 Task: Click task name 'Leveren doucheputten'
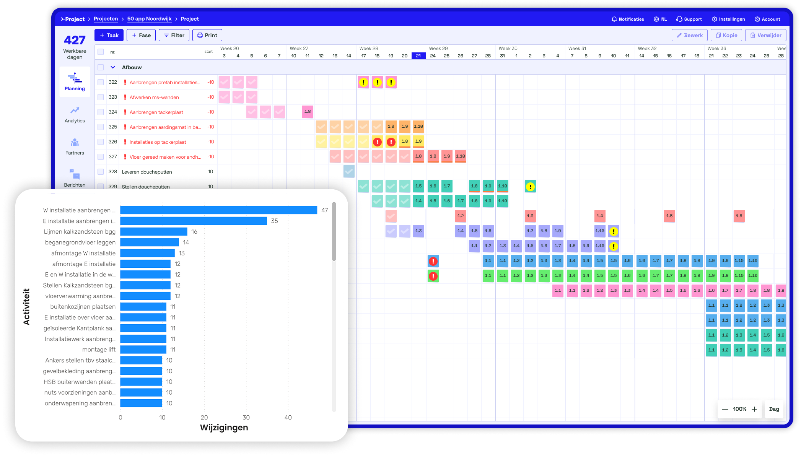click(147, 172)
